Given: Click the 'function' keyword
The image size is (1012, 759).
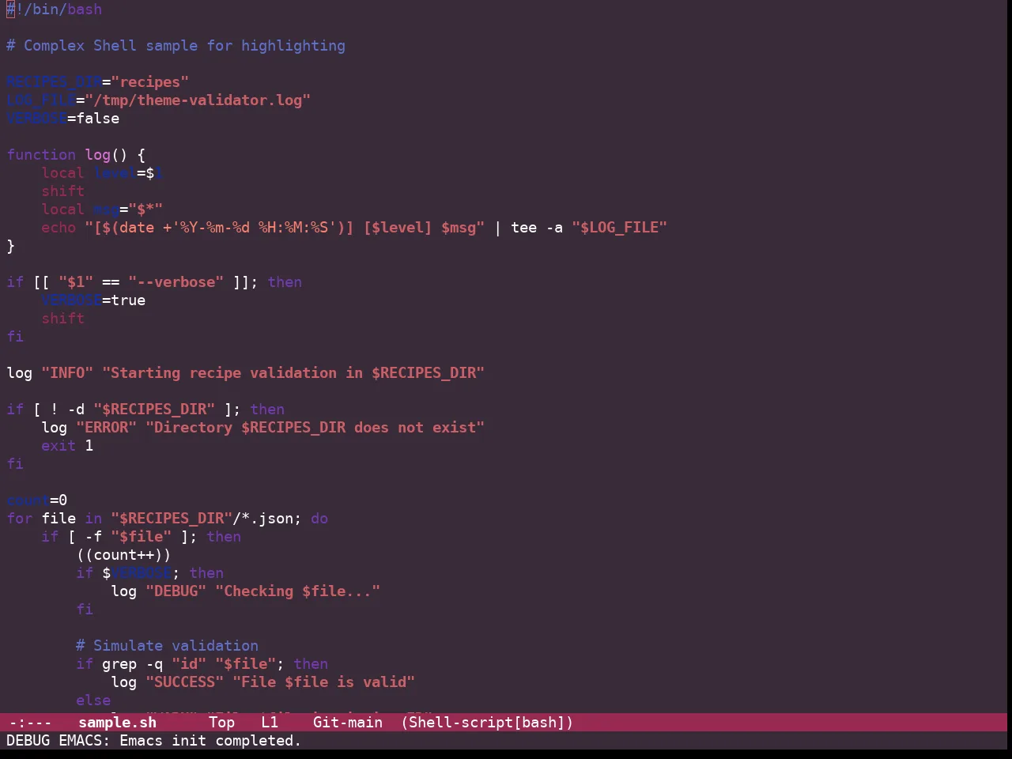Looking at the screenshot, I should coord(41,155).
